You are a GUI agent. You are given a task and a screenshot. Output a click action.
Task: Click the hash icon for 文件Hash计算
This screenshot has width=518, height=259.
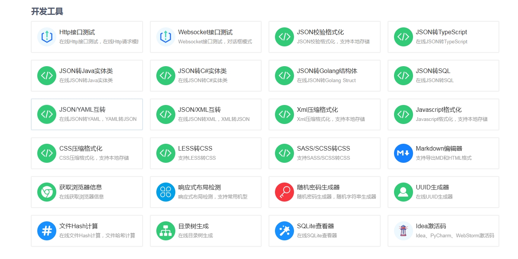(47, 231)
